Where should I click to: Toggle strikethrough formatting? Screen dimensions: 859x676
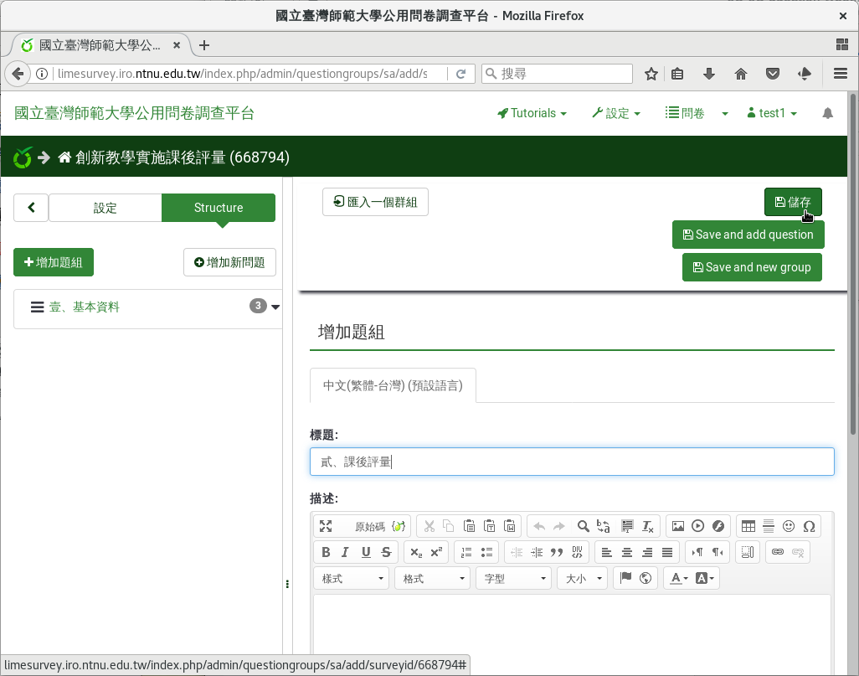click(x=386, y=552)
